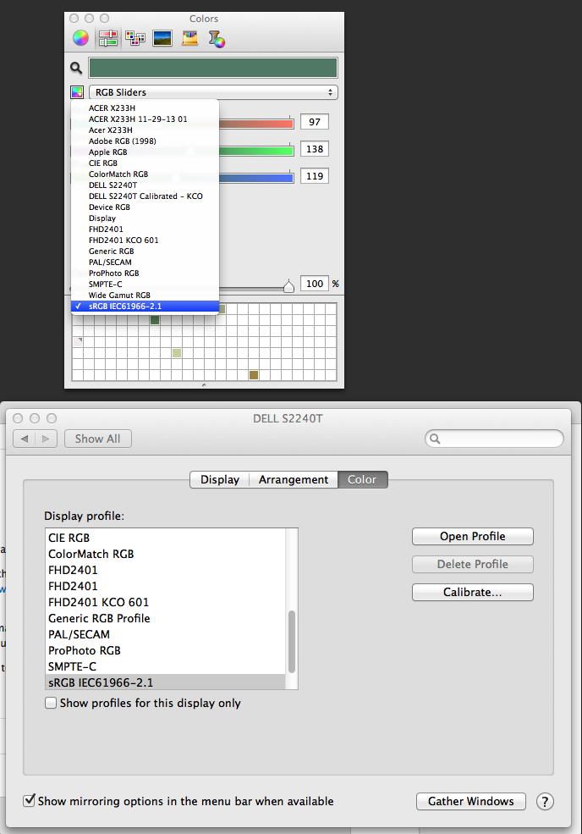Click the System Preferences search field
The image size is (582, 834).
click(494, 439)
